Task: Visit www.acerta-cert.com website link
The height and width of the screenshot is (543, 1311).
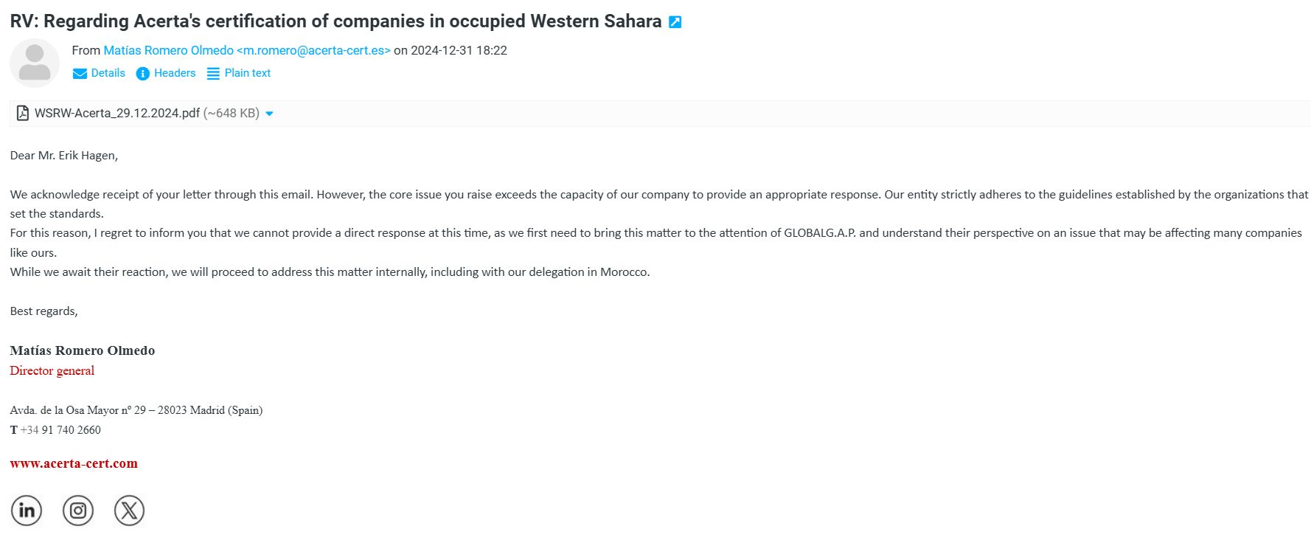Action: click(x=74, y=463)
